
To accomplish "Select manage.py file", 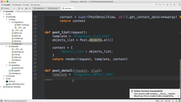I will [x=15, y=73].
